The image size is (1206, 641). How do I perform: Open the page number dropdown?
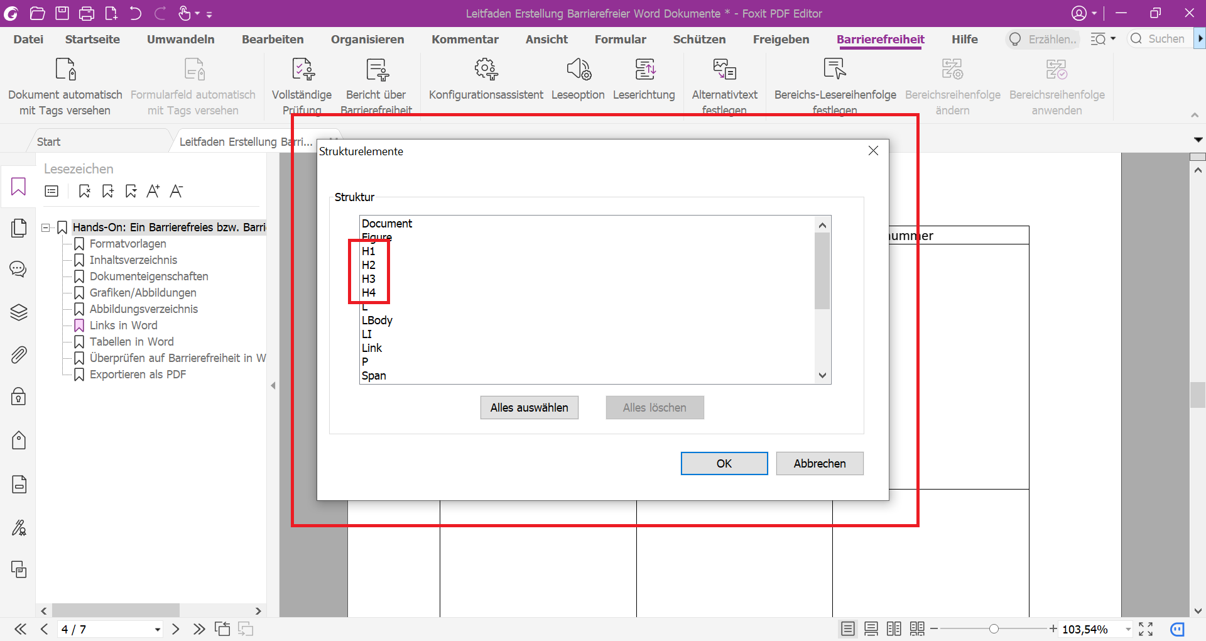pyautogui.click(x=157, y=629)
